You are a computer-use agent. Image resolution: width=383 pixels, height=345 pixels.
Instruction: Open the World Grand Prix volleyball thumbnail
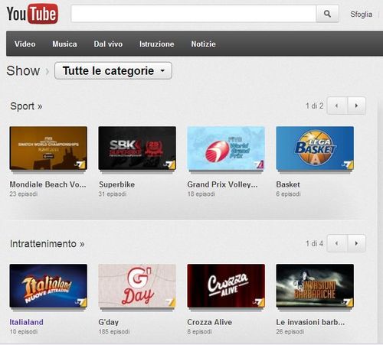(226, 148)
